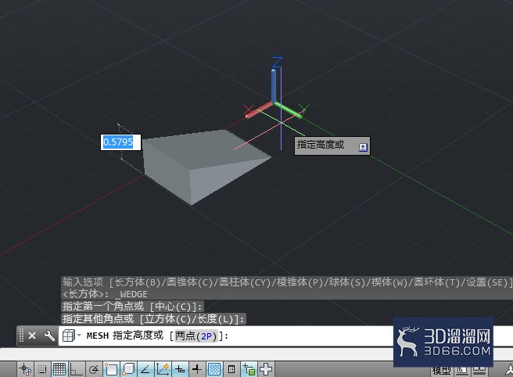Open recent commands mesh icon dropdown
513x377 pixels.
coord(71,336)
